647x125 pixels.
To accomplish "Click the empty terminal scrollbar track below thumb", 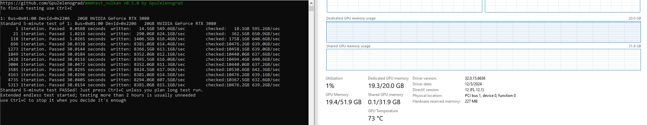I will click(311, 67).
